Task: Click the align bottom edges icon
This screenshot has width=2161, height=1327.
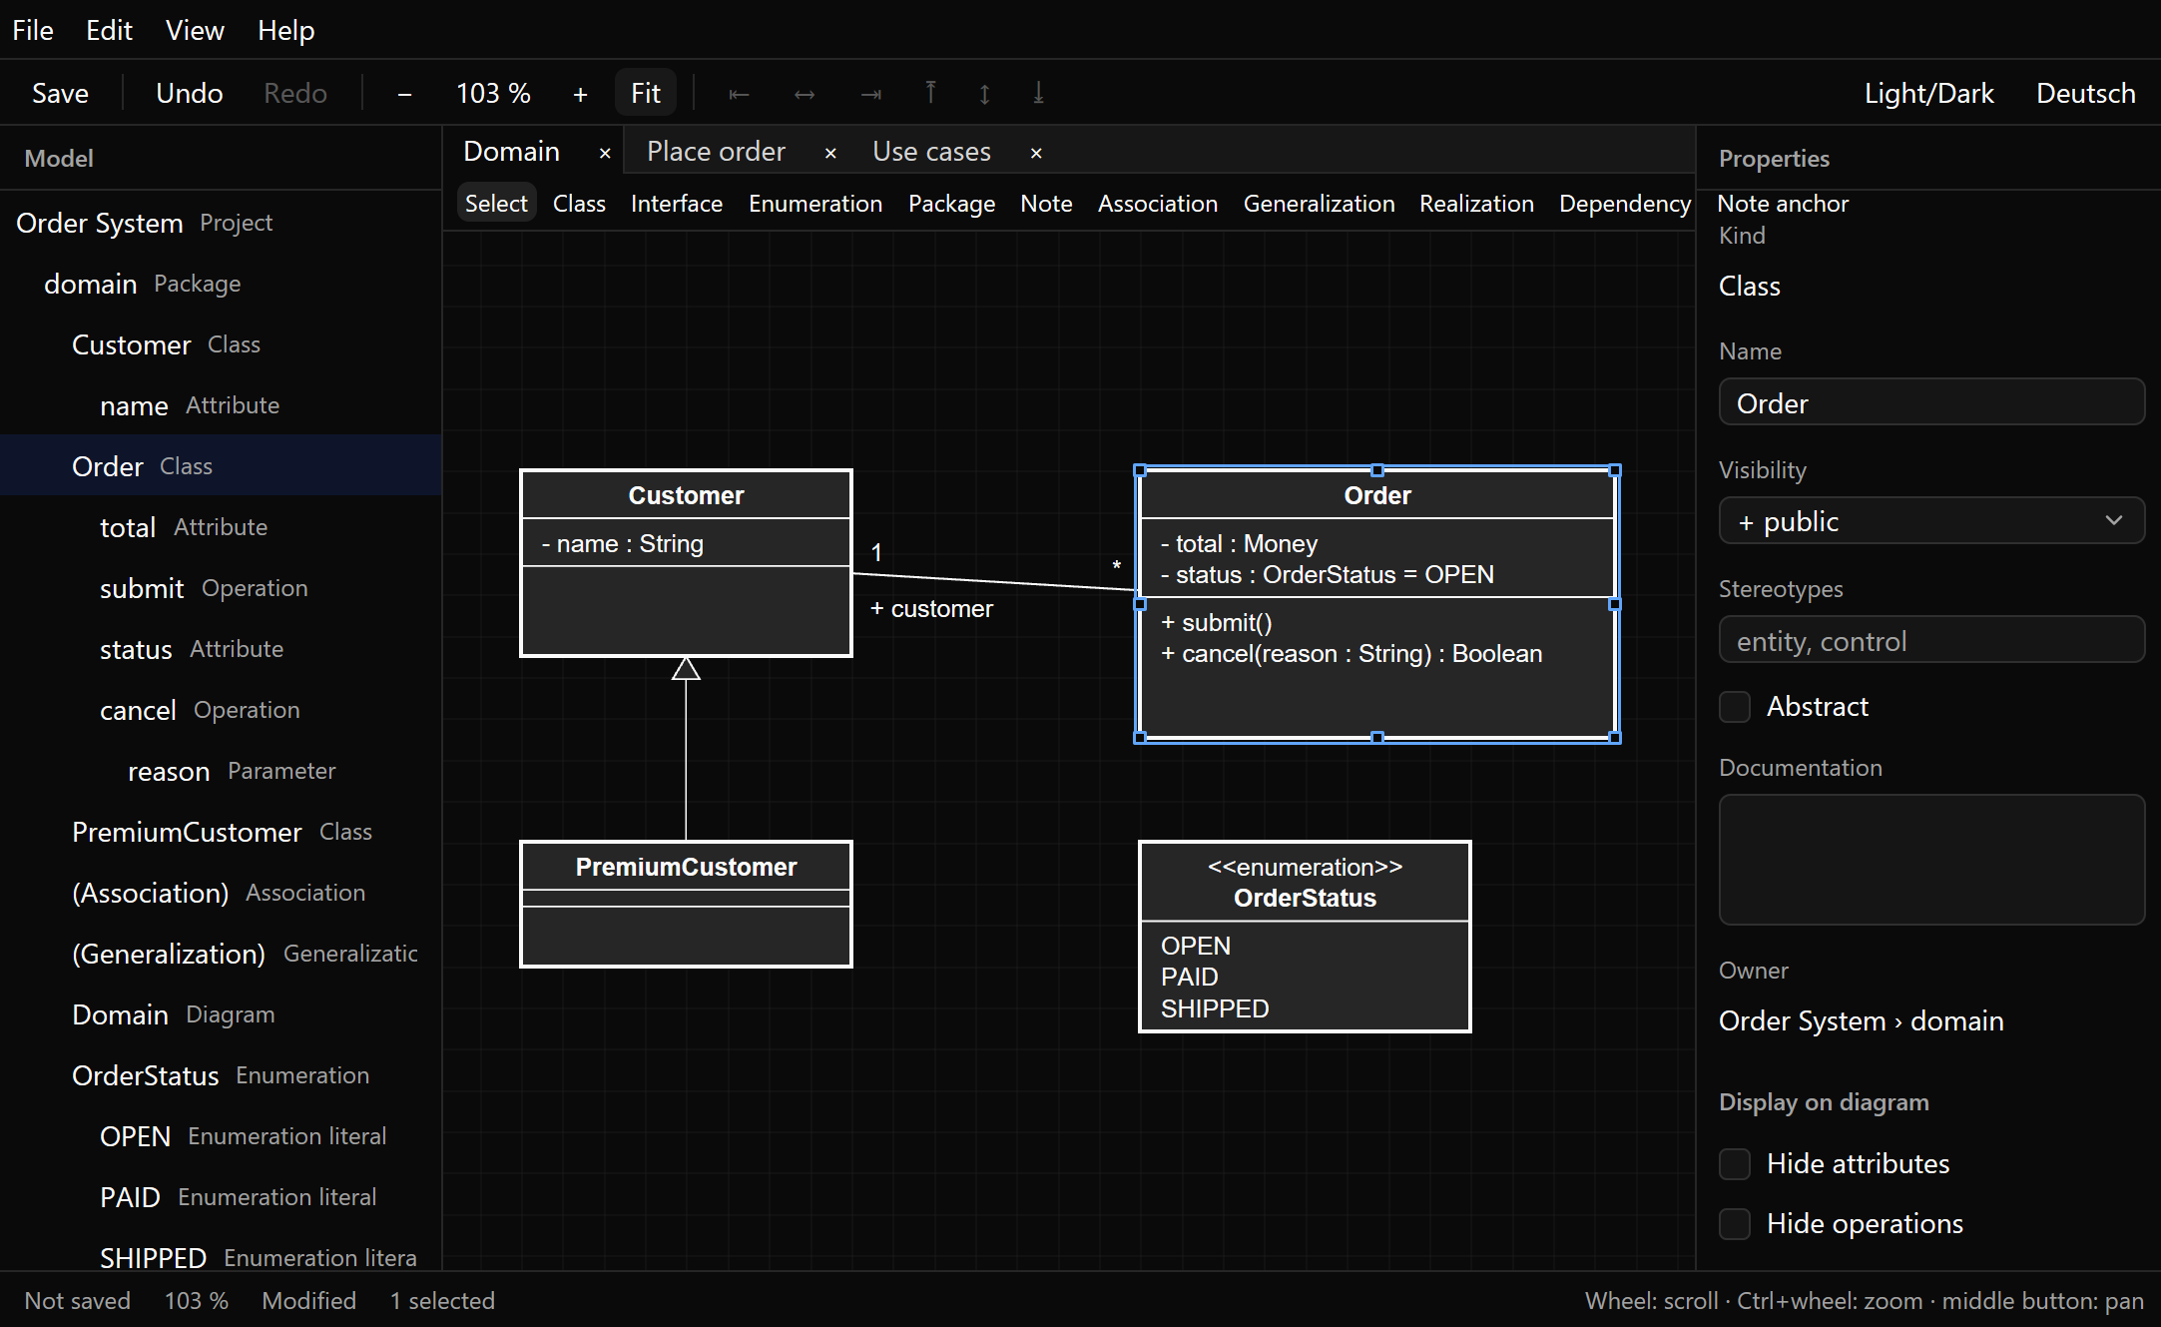Action: pyautogui.click(x=1038, y=94)
